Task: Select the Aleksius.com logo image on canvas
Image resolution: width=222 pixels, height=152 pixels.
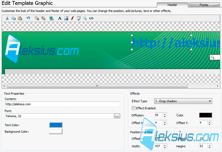Action: point(42,48)
